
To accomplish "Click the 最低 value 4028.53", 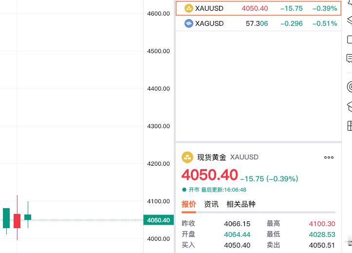I will point(322,234).
